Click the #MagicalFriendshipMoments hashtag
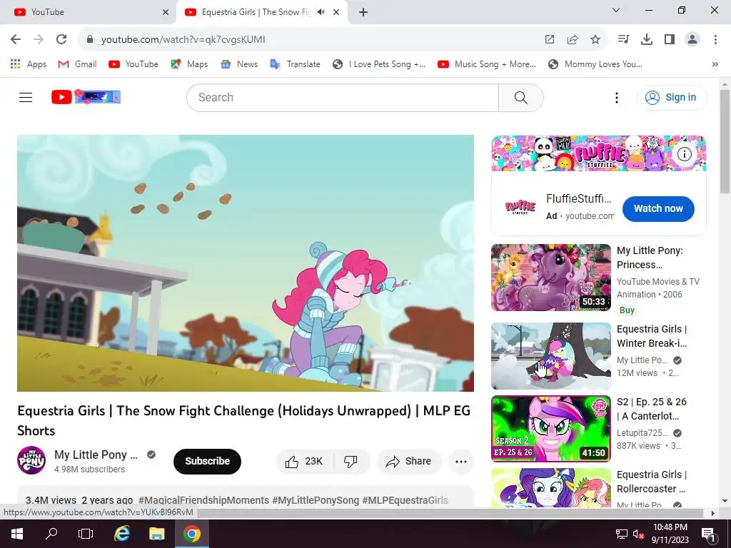The image size is (731, 548). (x=203, y=500)
